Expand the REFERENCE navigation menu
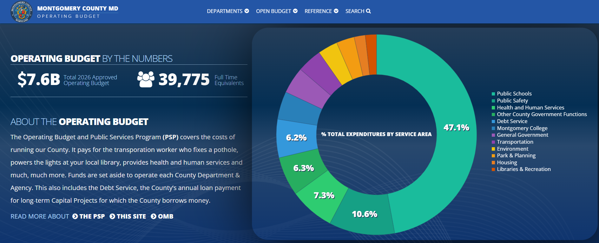Viewport: 599px width, 243px height. [318, 11]
